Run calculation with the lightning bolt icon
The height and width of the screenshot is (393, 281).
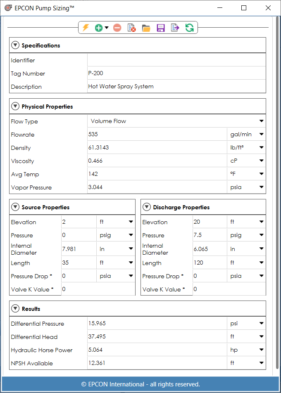tap(86, 28)
